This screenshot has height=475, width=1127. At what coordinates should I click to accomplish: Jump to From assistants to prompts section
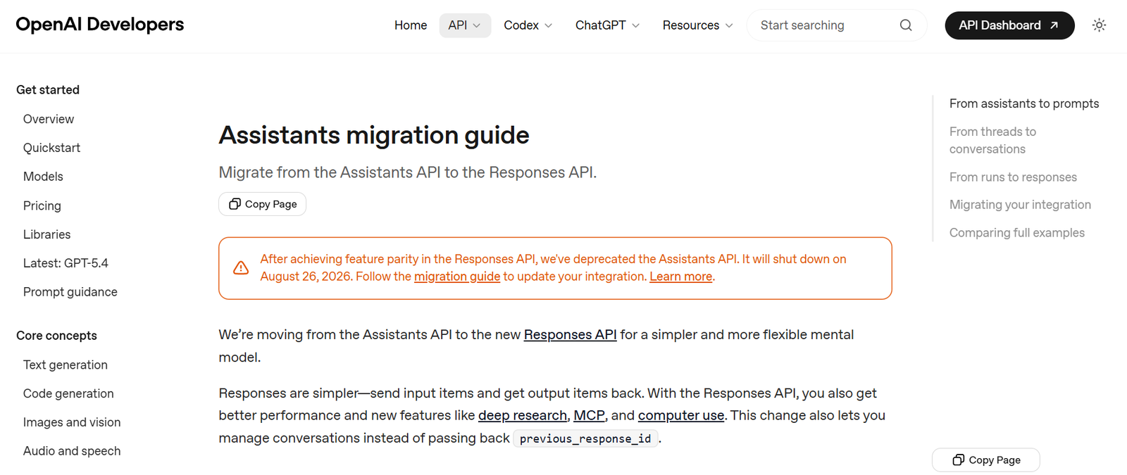coord(1024,103)
